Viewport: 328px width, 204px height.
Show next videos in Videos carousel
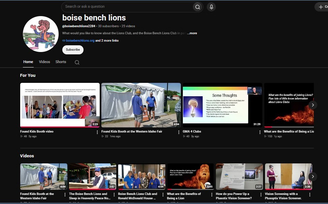click(313, 177)
